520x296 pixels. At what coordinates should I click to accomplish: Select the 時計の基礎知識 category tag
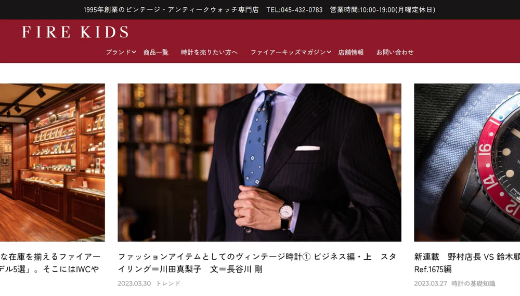coord(473,284)
